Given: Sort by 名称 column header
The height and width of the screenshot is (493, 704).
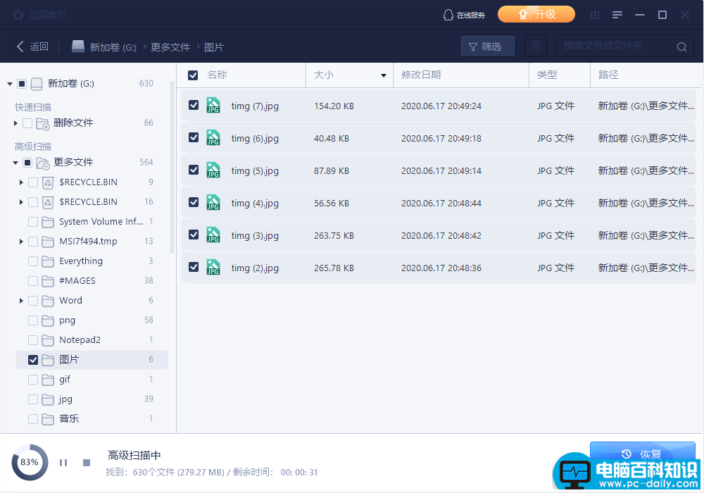Looking at the screenshot, I should [217, 75].
